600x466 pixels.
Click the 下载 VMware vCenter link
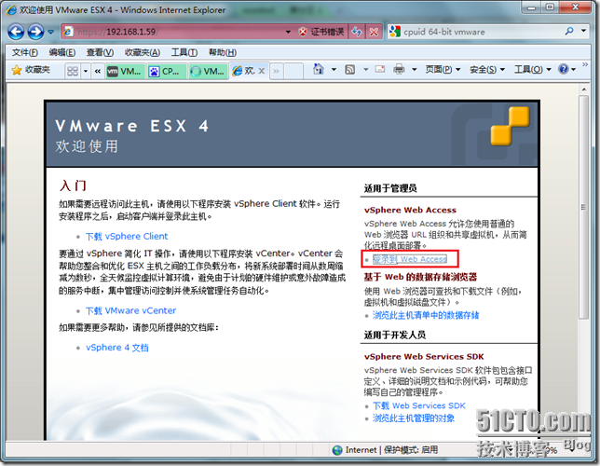click(130, 310)
